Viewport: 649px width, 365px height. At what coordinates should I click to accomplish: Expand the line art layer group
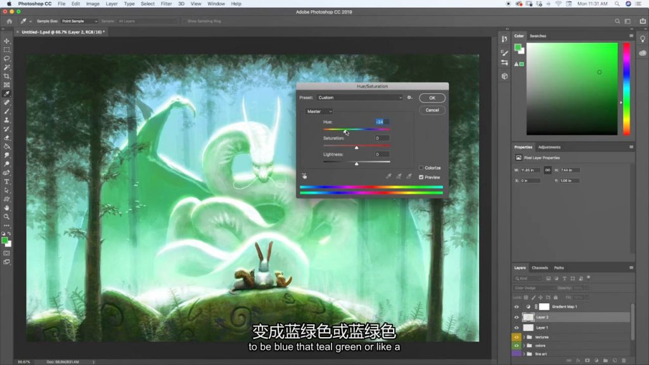coord(524,354)
